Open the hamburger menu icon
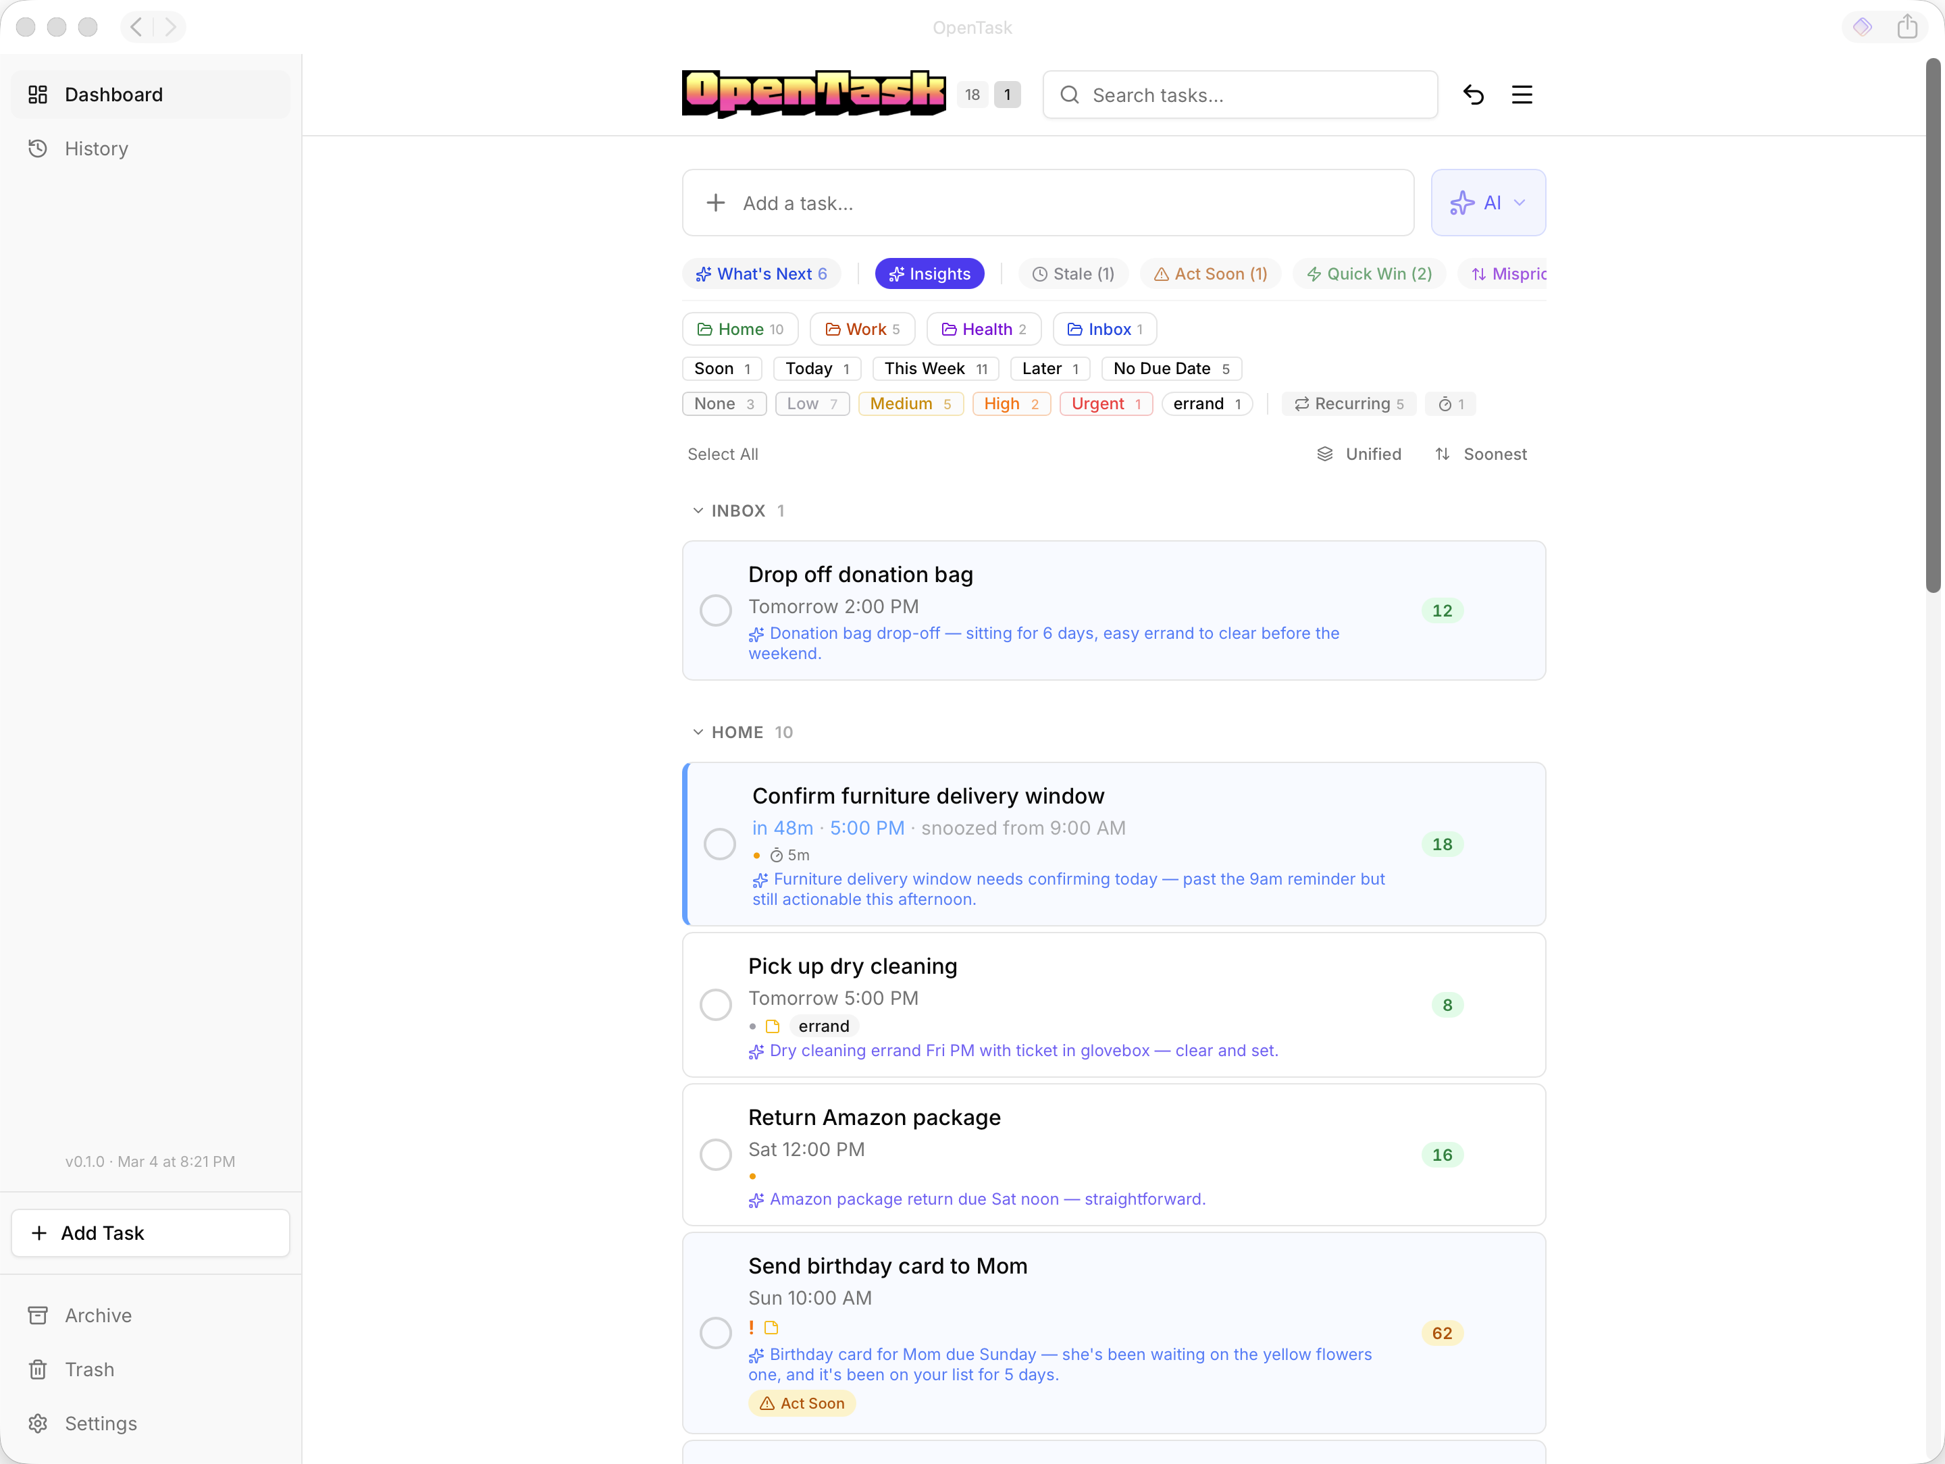 point(1521,95)
